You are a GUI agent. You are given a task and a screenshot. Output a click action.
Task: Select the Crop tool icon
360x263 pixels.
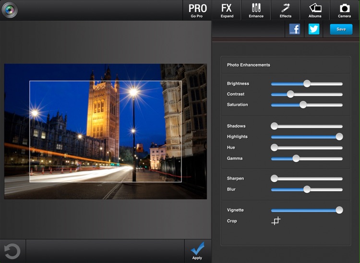276,221
